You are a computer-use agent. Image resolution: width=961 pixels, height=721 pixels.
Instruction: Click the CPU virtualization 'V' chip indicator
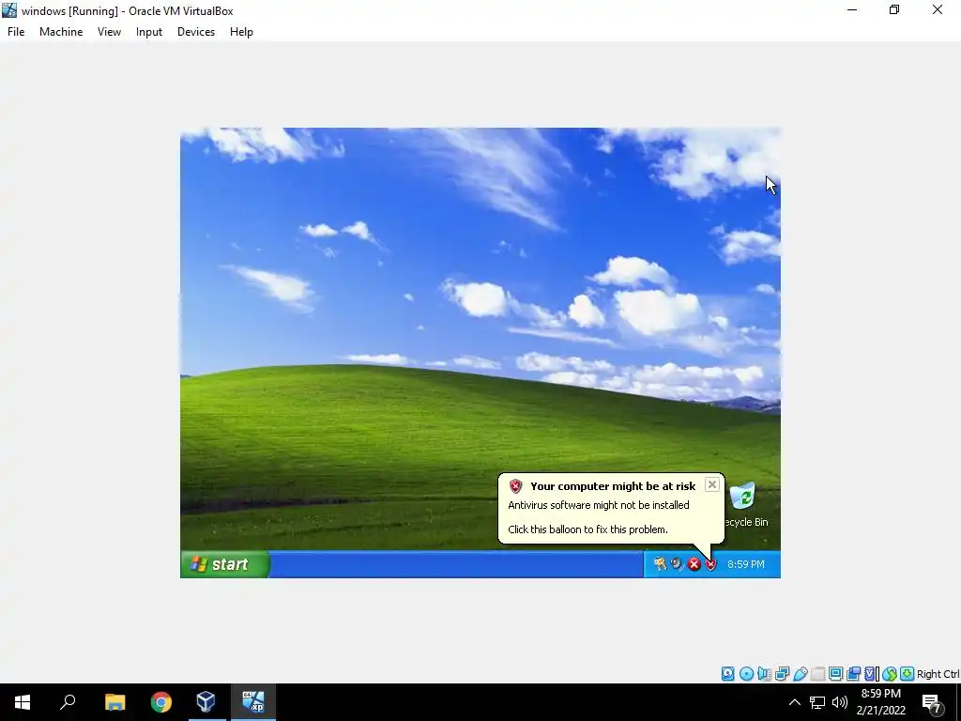871,674
